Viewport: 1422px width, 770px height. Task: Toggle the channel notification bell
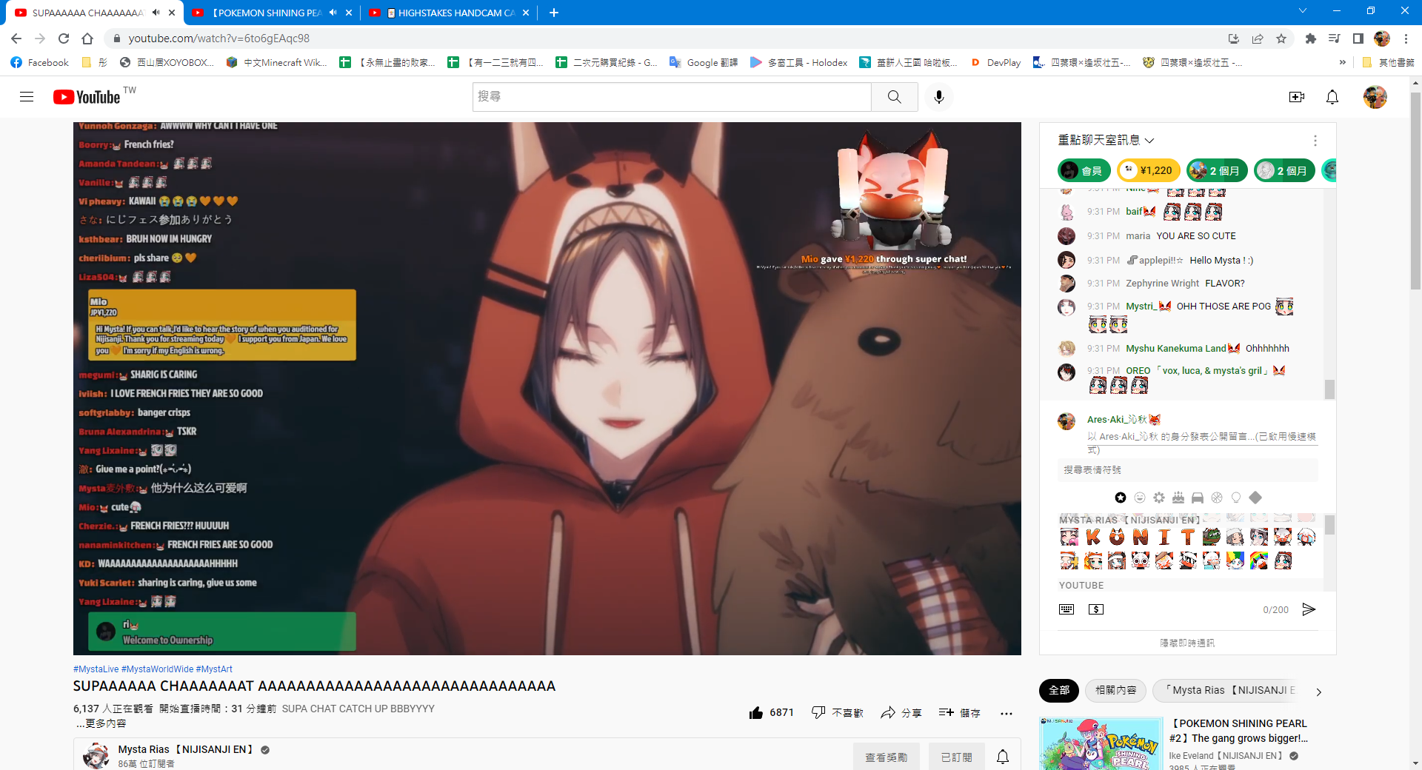pyautogui.click(x=1003, y=757)
